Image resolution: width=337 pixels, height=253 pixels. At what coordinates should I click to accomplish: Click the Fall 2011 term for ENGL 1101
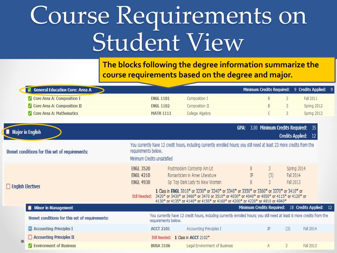point(311,98)
